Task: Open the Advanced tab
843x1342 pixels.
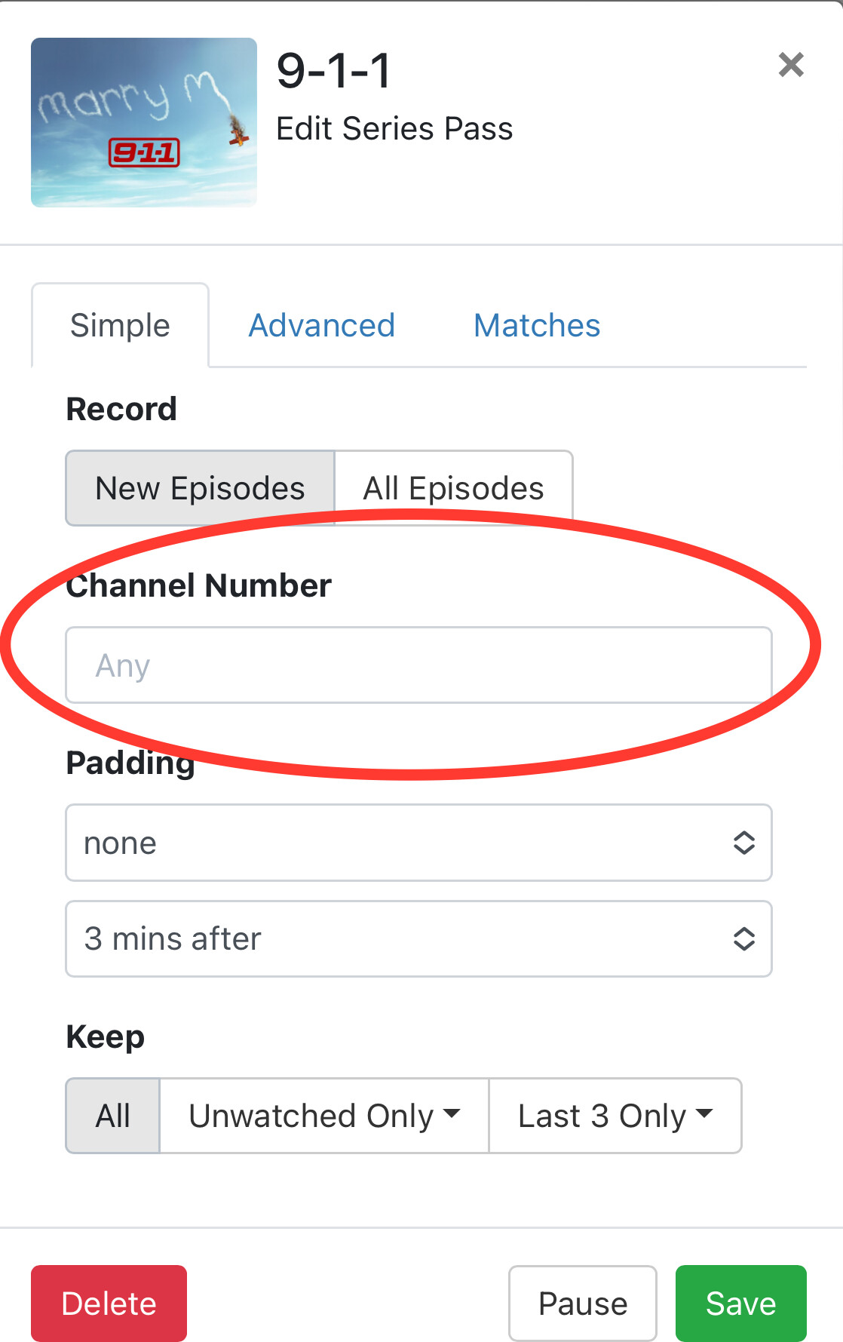Action: [x=322, y=326]
